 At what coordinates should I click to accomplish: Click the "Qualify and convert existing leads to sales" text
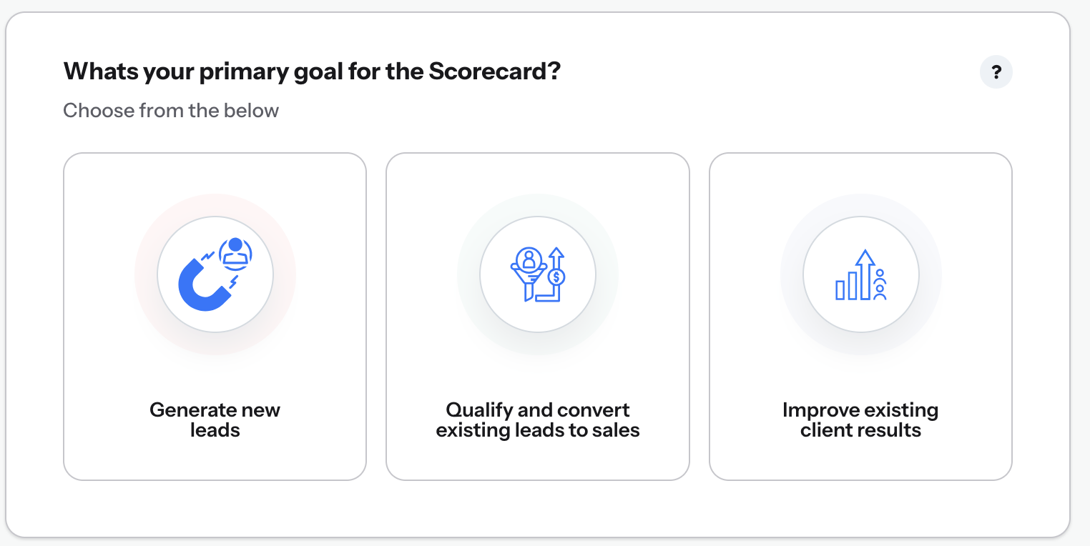point(538,420)
